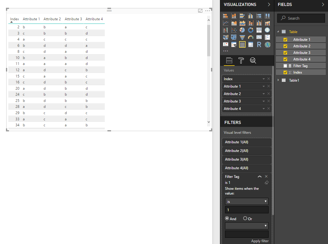Open the Attribute 1 value dropdown arrow

[264, 86]
